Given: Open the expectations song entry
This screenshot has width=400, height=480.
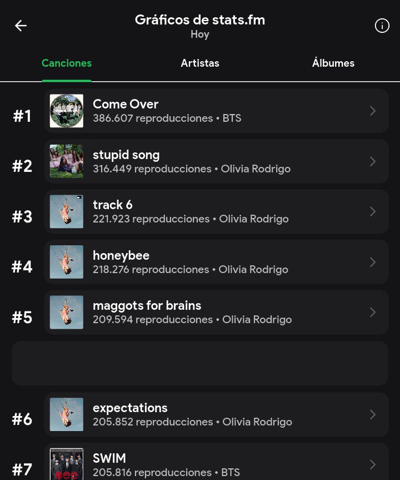Looking at the screenshot, I should point(217,414).
